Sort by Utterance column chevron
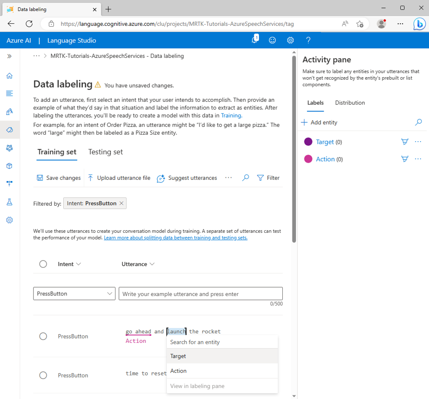429x399 pixels. coord(152,264)
